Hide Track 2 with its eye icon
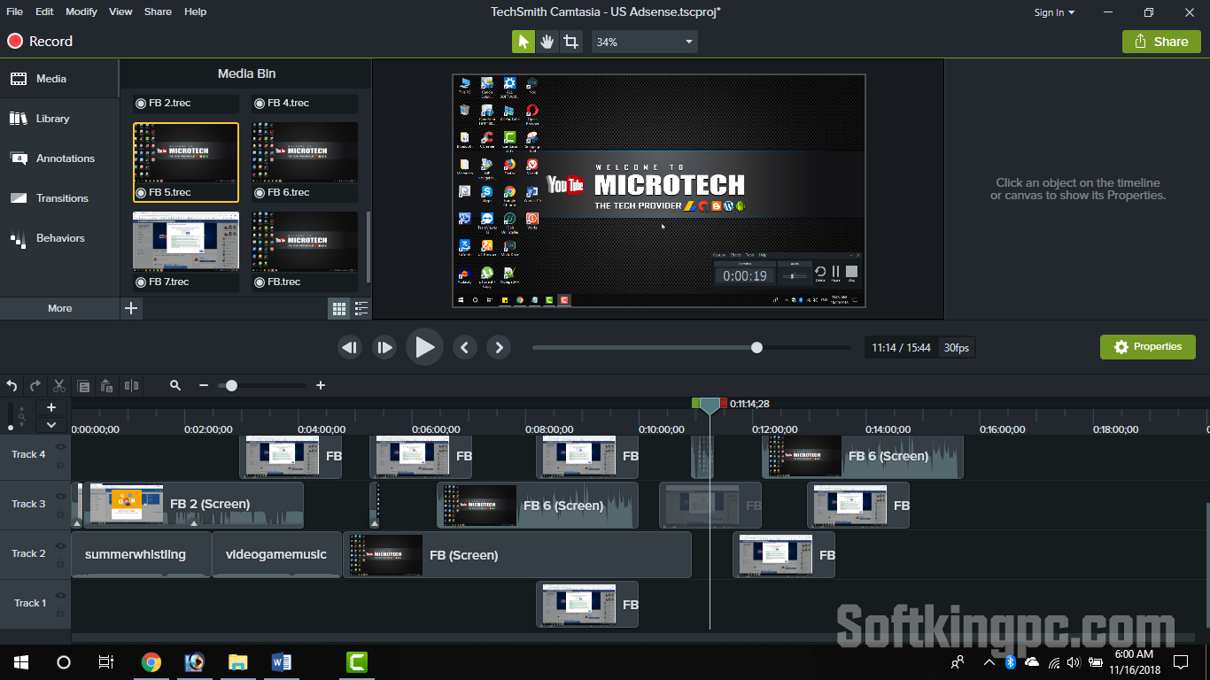This screenshot has height=680, width=1210. (x=61, y=546)
